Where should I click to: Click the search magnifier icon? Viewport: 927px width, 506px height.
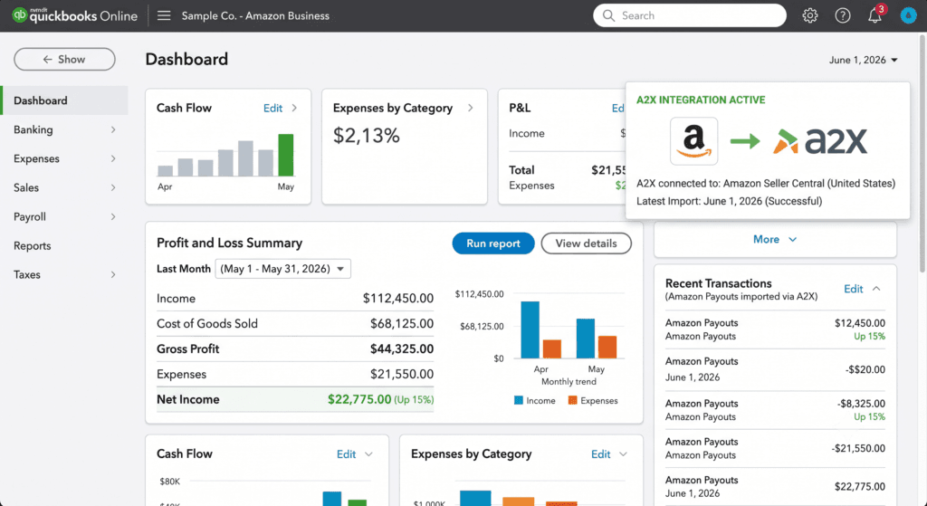tap(608, 15)
